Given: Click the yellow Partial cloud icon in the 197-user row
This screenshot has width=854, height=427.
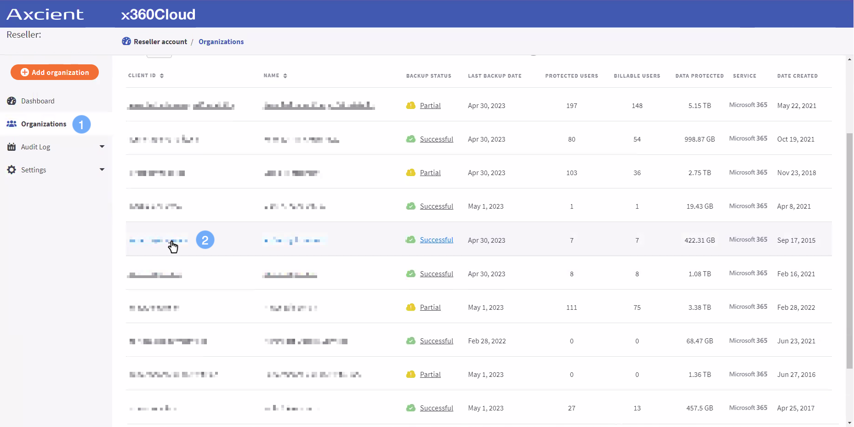Looking at the screenshot, I should 411,105.
